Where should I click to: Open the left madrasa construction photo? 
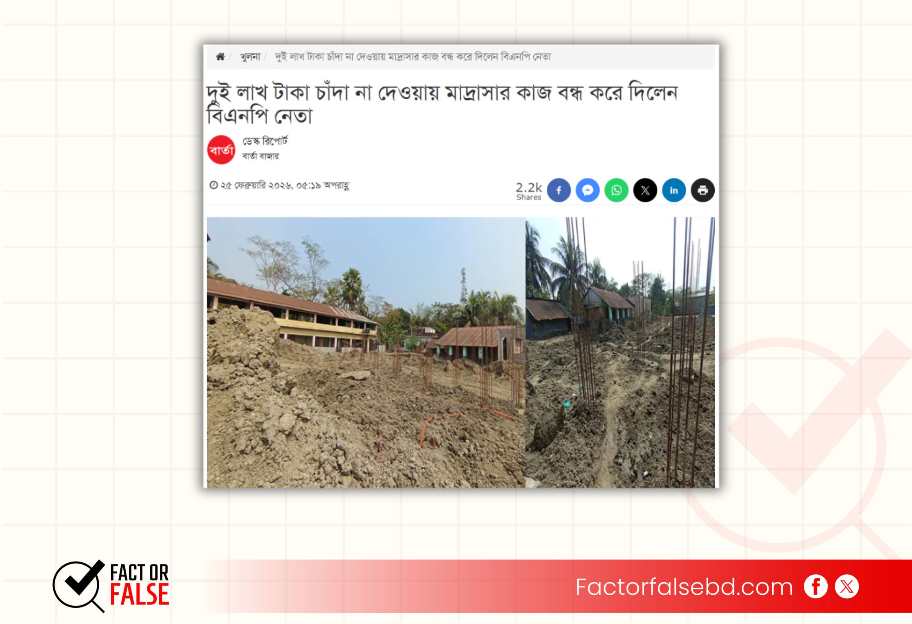(x=366, y=352)
